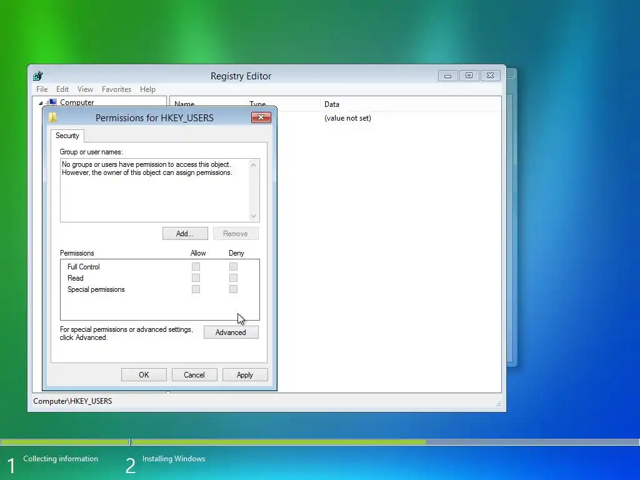
Task: Close the Permissions for HKEY_USERS dialog
Action: tap(261, 117)
